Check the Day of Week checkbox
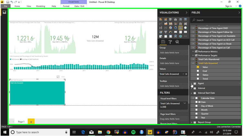Image resolution: width=243 pixels, height=136 pixels. coord(196,106)
